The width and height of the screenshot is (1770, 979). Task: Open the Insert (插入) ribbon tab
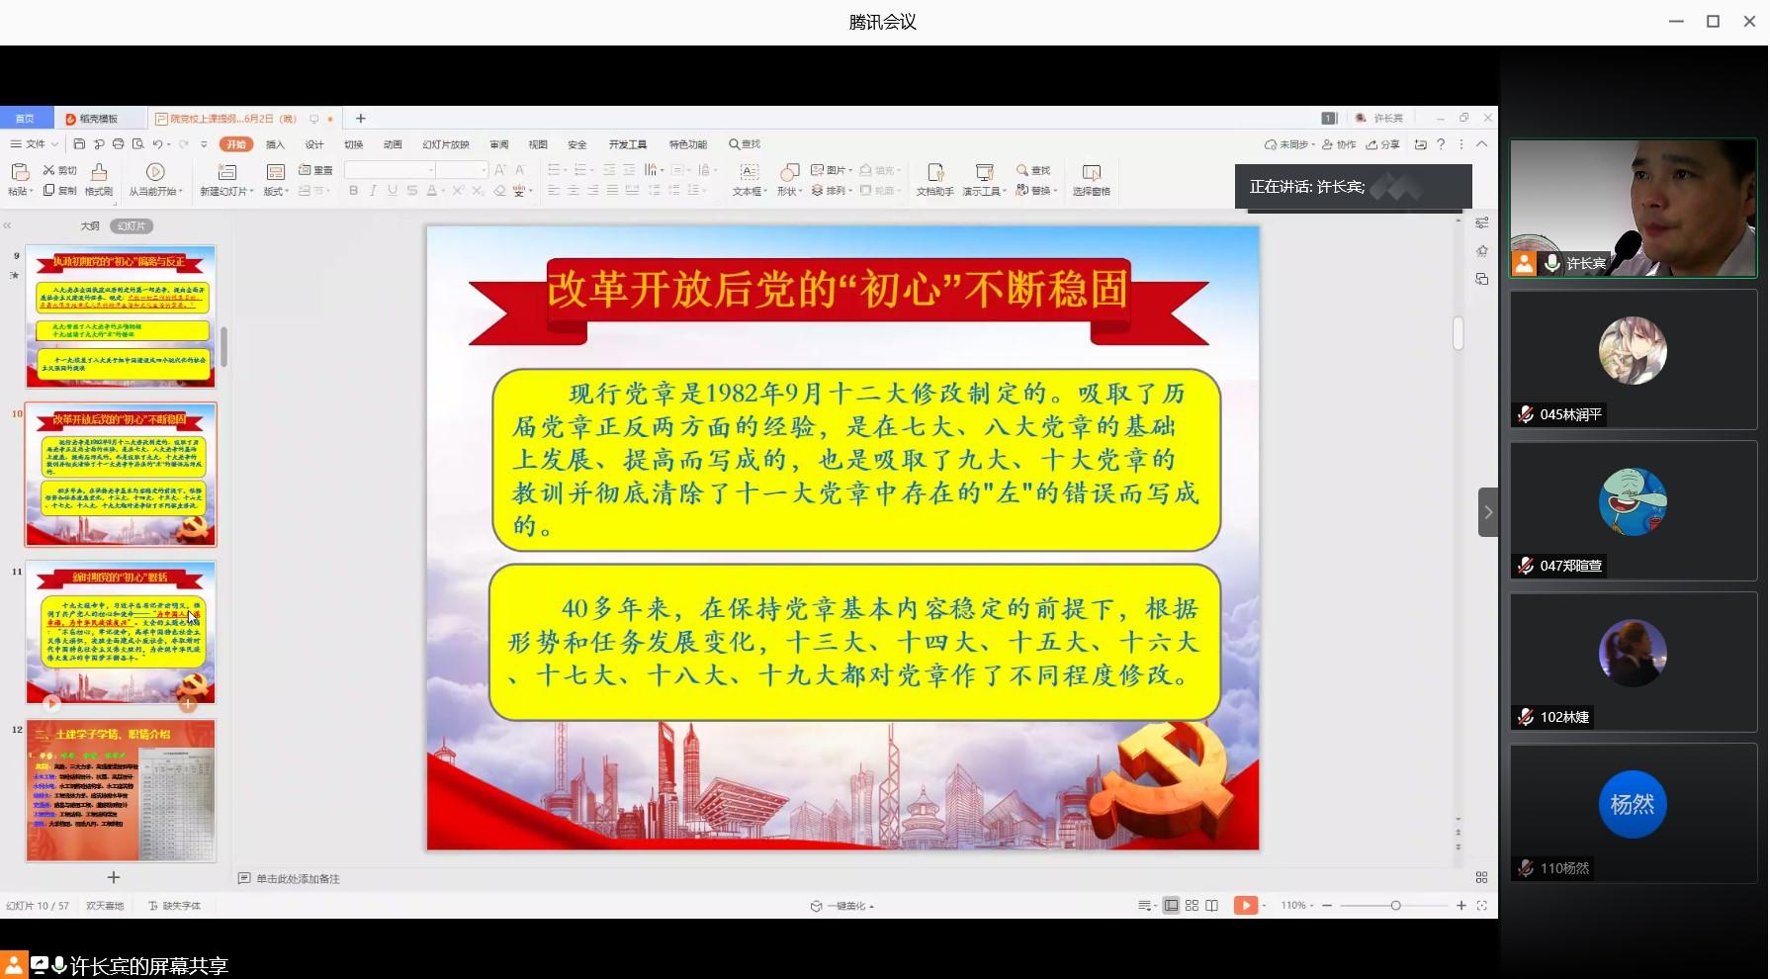pos(275,144)
